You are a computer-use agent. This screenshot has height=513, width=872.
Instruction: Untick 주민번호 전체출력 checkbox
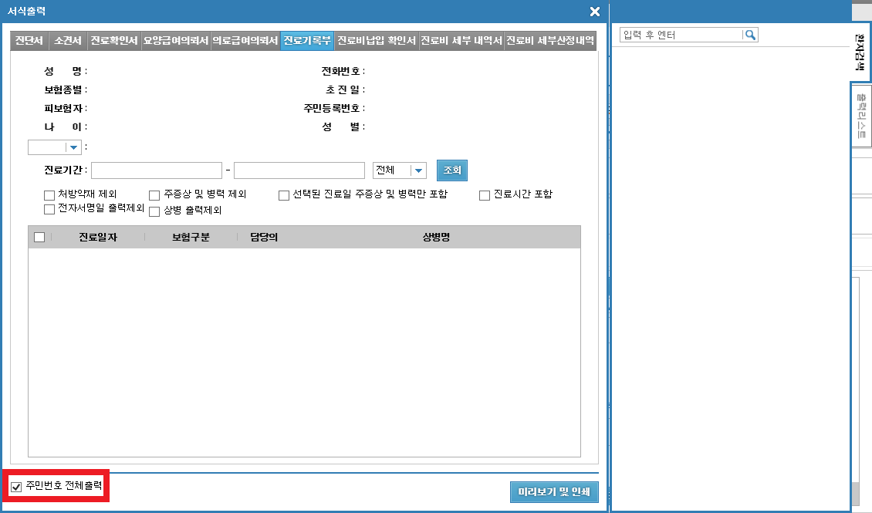(16, 486)
